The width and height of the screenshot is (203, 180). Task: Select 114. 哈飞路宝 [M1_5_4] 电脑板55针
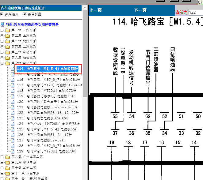coord(48,69)
